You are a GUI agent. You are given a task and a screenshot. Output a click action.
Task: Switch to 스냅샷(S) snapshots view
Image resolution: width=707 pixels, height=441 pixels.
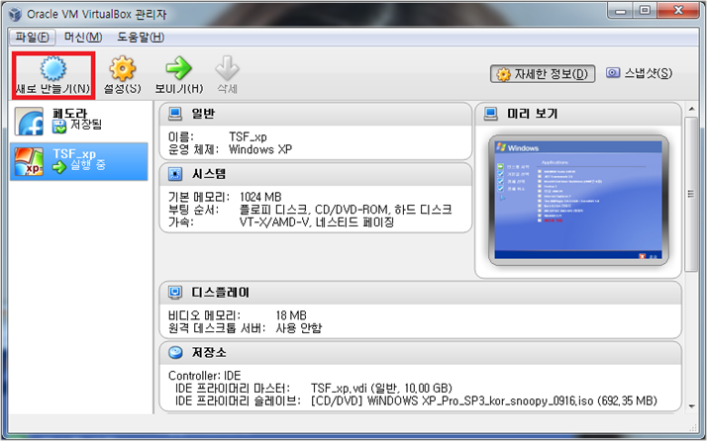(639, 73)
